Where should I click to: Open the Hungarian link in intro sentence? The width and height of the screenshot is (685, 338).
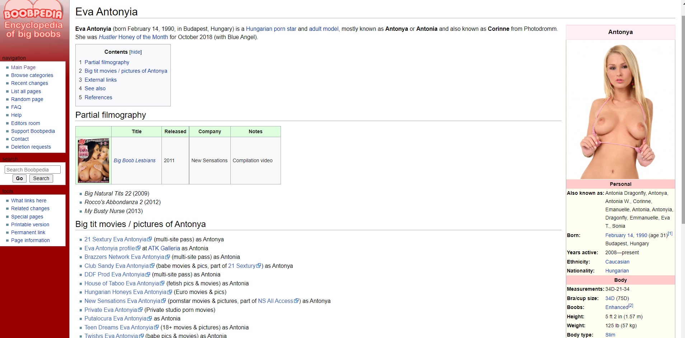click(x=259, y=29)
